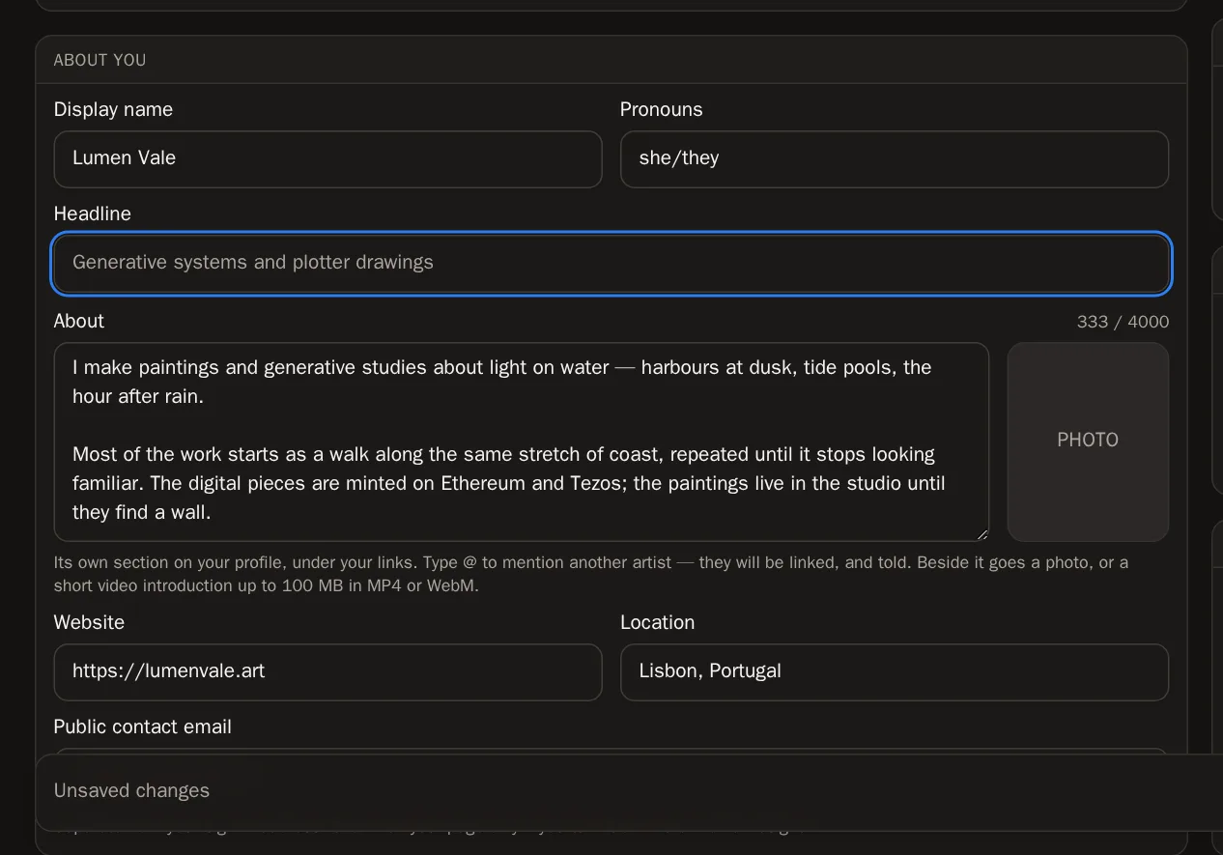
Task: Click the About field label
Action: point(79,321)
